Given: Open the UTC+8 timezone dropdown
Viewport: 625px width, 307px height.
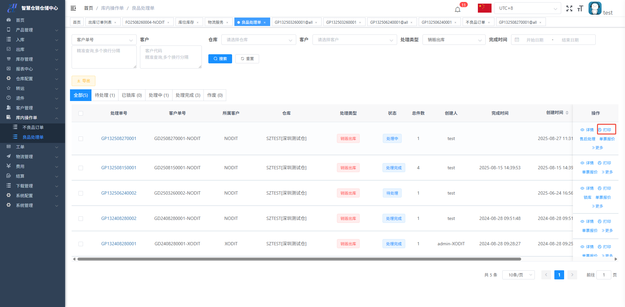Looking at the screenshot, I should 527,8.
